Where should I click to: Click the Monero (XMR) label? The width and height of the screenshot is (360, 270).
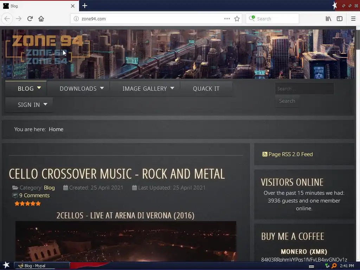point(304,252)
